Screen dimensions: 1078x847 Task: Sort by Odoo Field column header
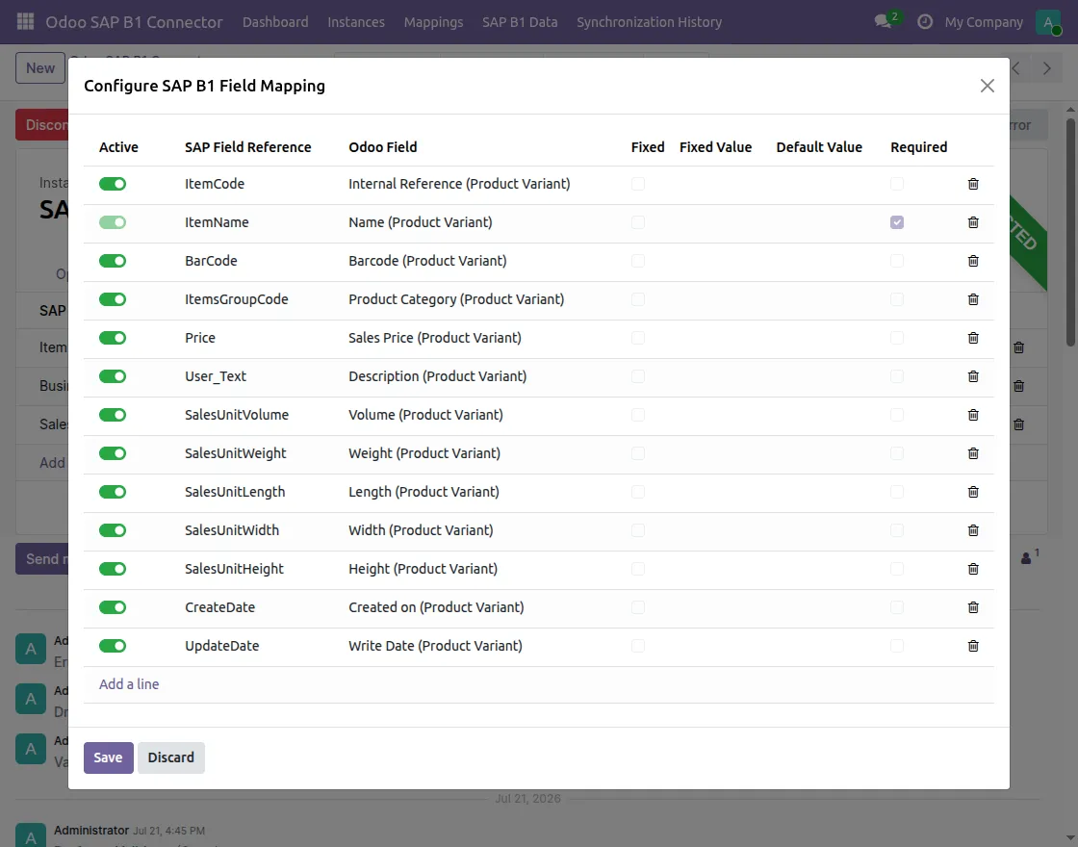click(382, 147)
